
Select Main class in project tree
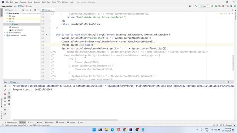15,24
